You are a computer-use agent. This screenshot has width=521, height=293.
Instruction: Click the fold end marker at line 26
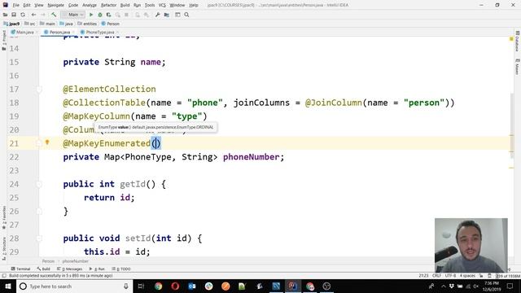(39, 212)
